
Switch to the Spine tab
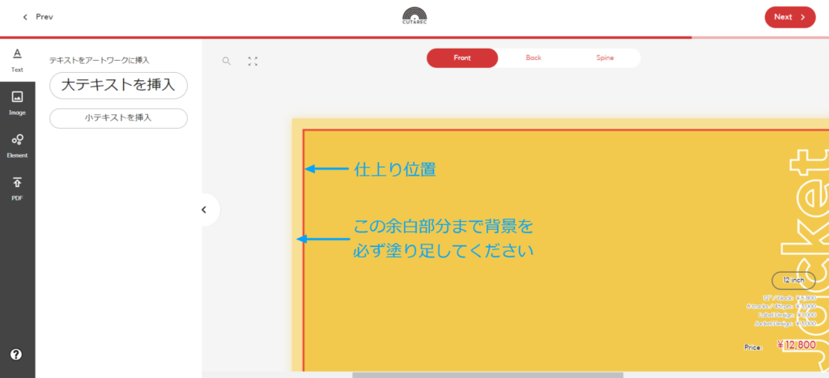605,58
